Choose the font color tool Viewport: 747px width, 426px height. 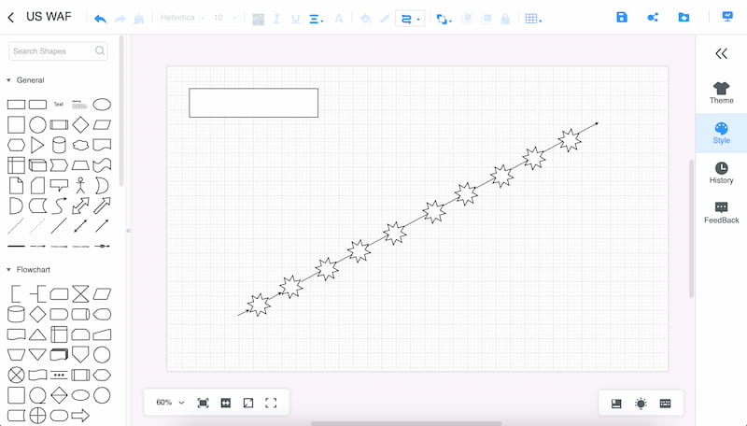pyautogui.click(x=339, y=19)
